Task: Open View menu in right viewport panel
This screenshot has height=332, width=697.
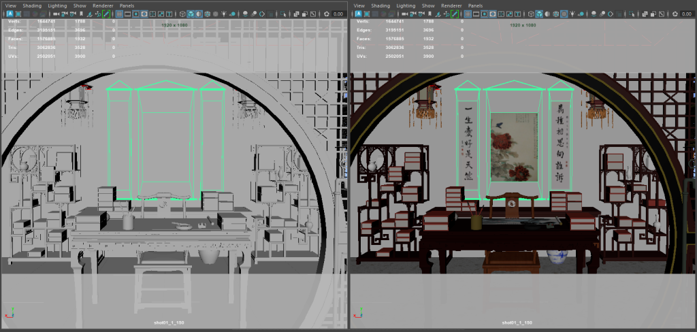Action: 359,5
